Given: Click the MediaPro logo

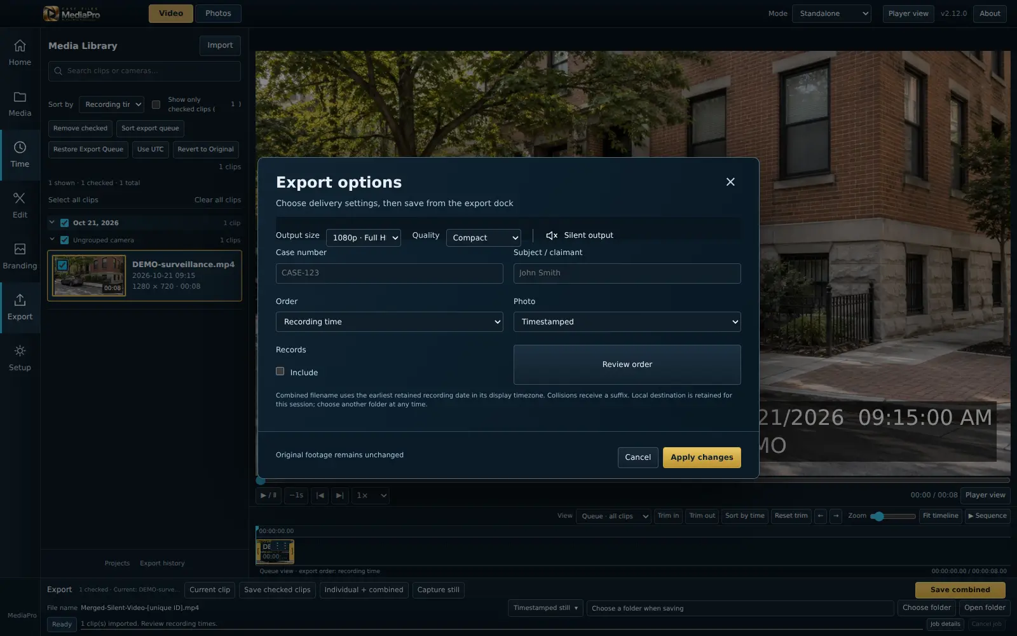Looking at the screenshot, I should point(71,13).
